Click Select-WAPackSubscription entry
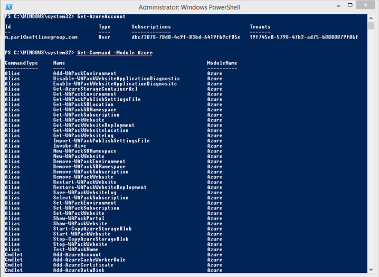This screenshot has height=277, width=379. (91, 198)
